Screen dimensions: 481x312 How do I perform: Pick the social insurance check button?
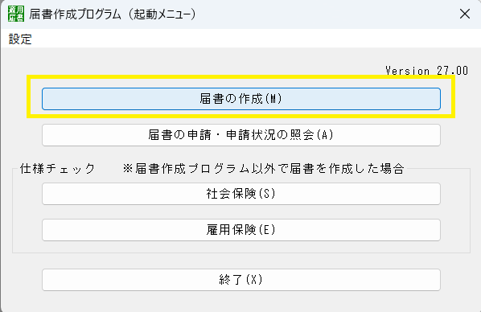pyautogui.click(x=241, y=194)
